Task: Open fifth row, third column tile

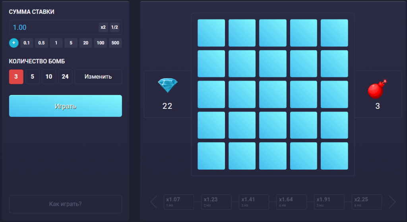Action: pyautogui.click(x=273, y=156)
